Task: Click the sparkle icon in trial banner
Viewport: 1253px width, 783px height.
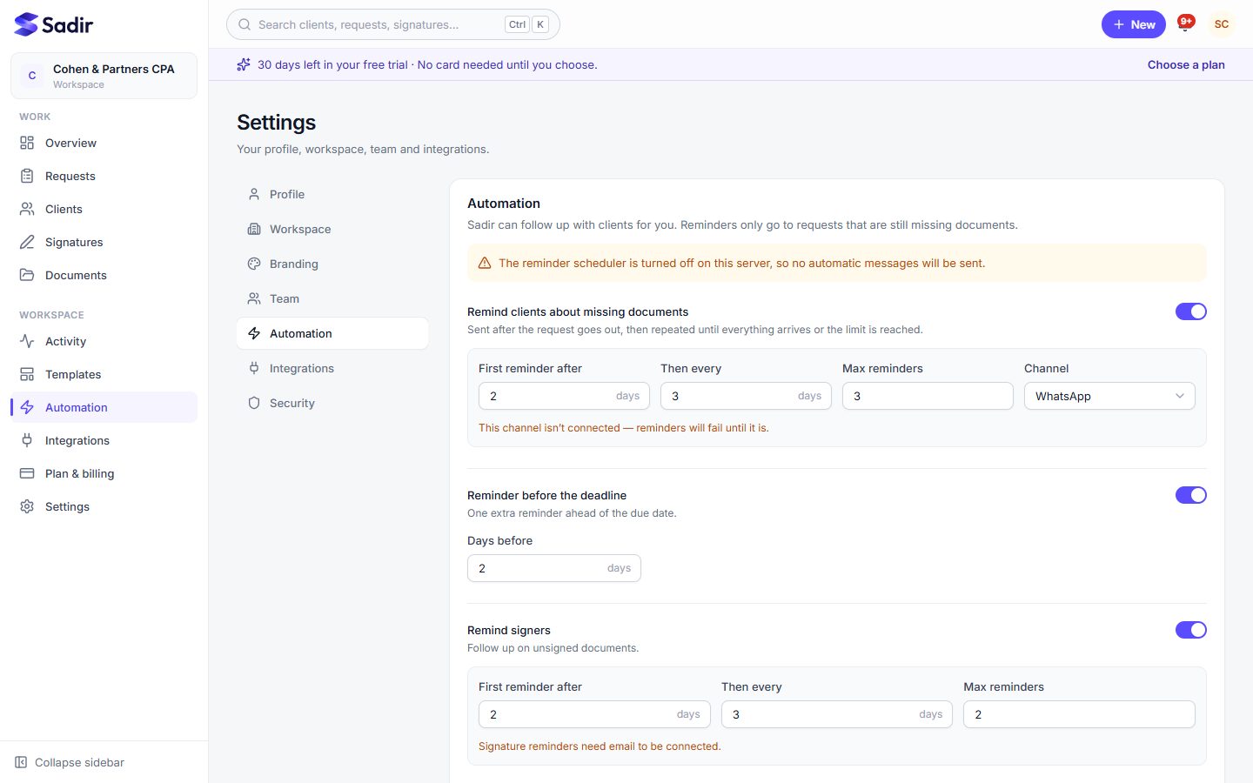Action: pos(244,64)
